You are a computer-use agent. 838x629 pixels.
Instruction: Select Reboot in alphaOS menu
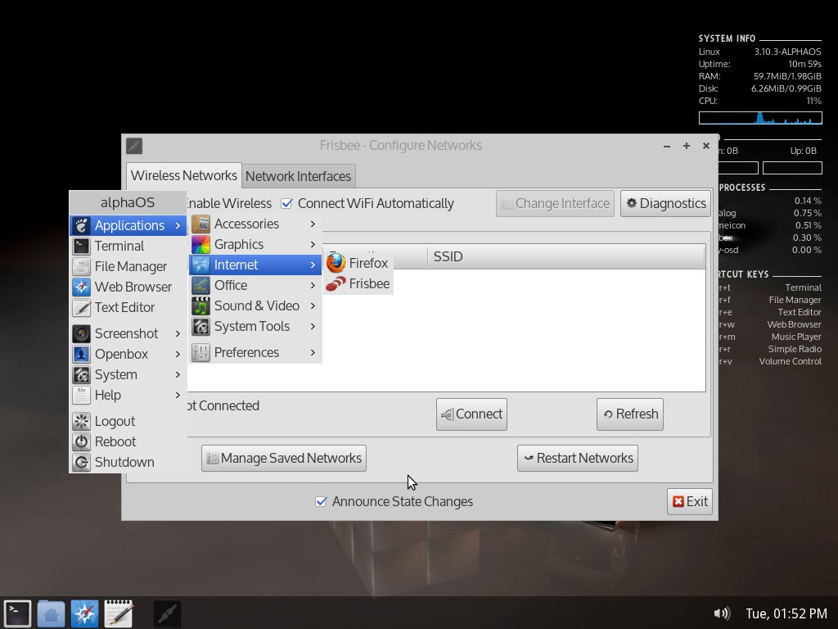pyautogui.click(x=128, y=441)
